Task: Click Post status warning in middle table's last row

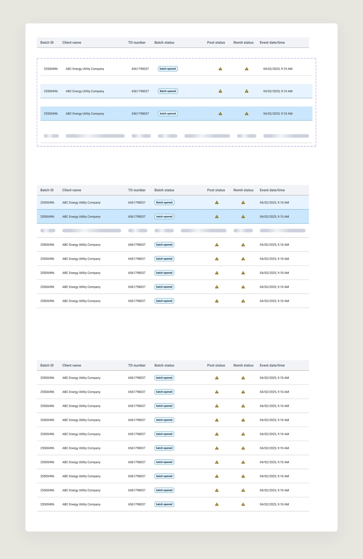Action: (x=217, y=301)
